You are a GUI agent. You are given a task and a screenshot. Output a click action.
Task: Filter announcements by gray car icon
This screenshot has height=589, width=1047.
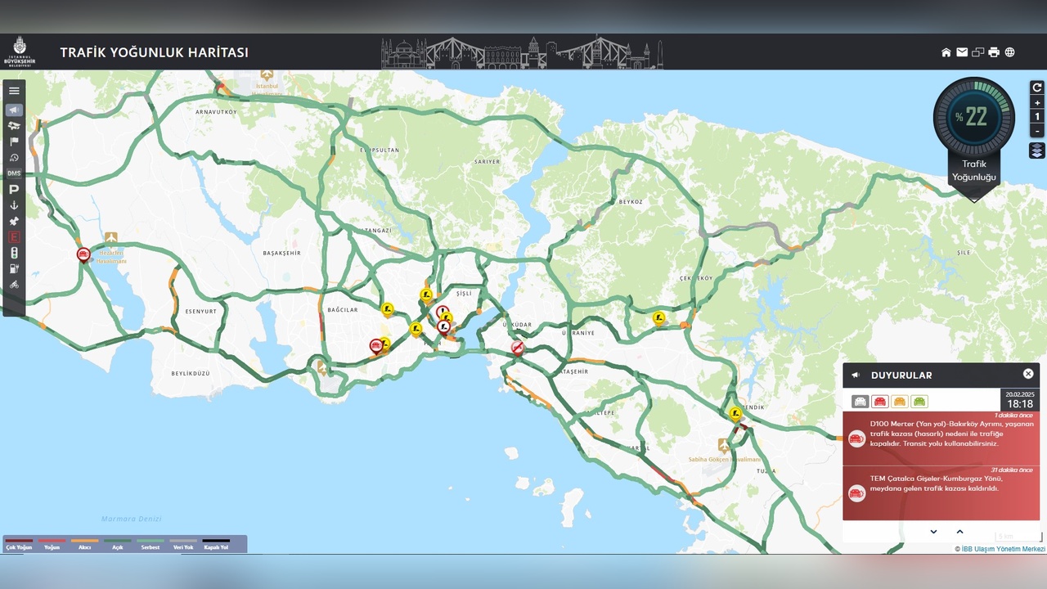[860, 402]
